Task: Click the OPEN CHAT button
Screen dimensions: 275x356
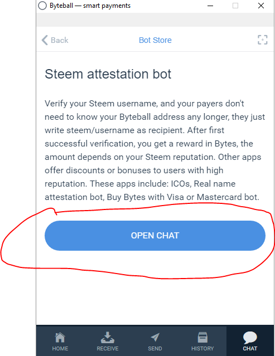Action: [x=155, y=236]
